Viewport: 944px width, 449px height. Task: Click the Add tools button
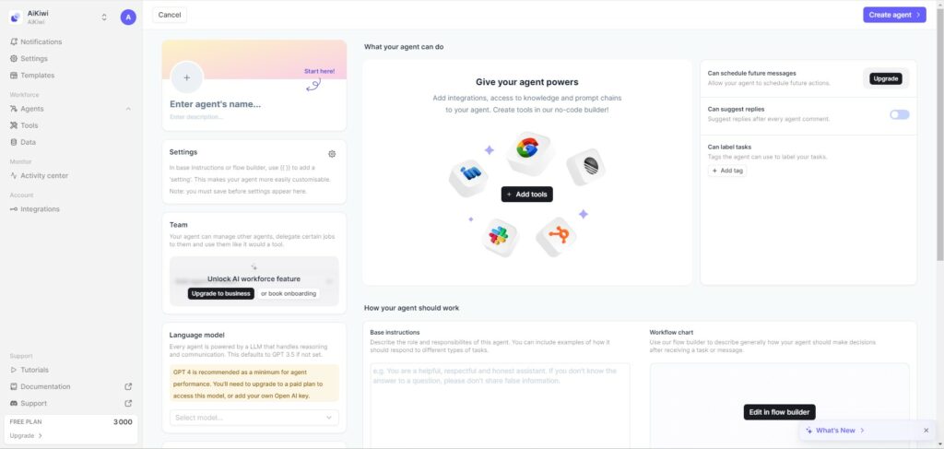click(526, 195)
